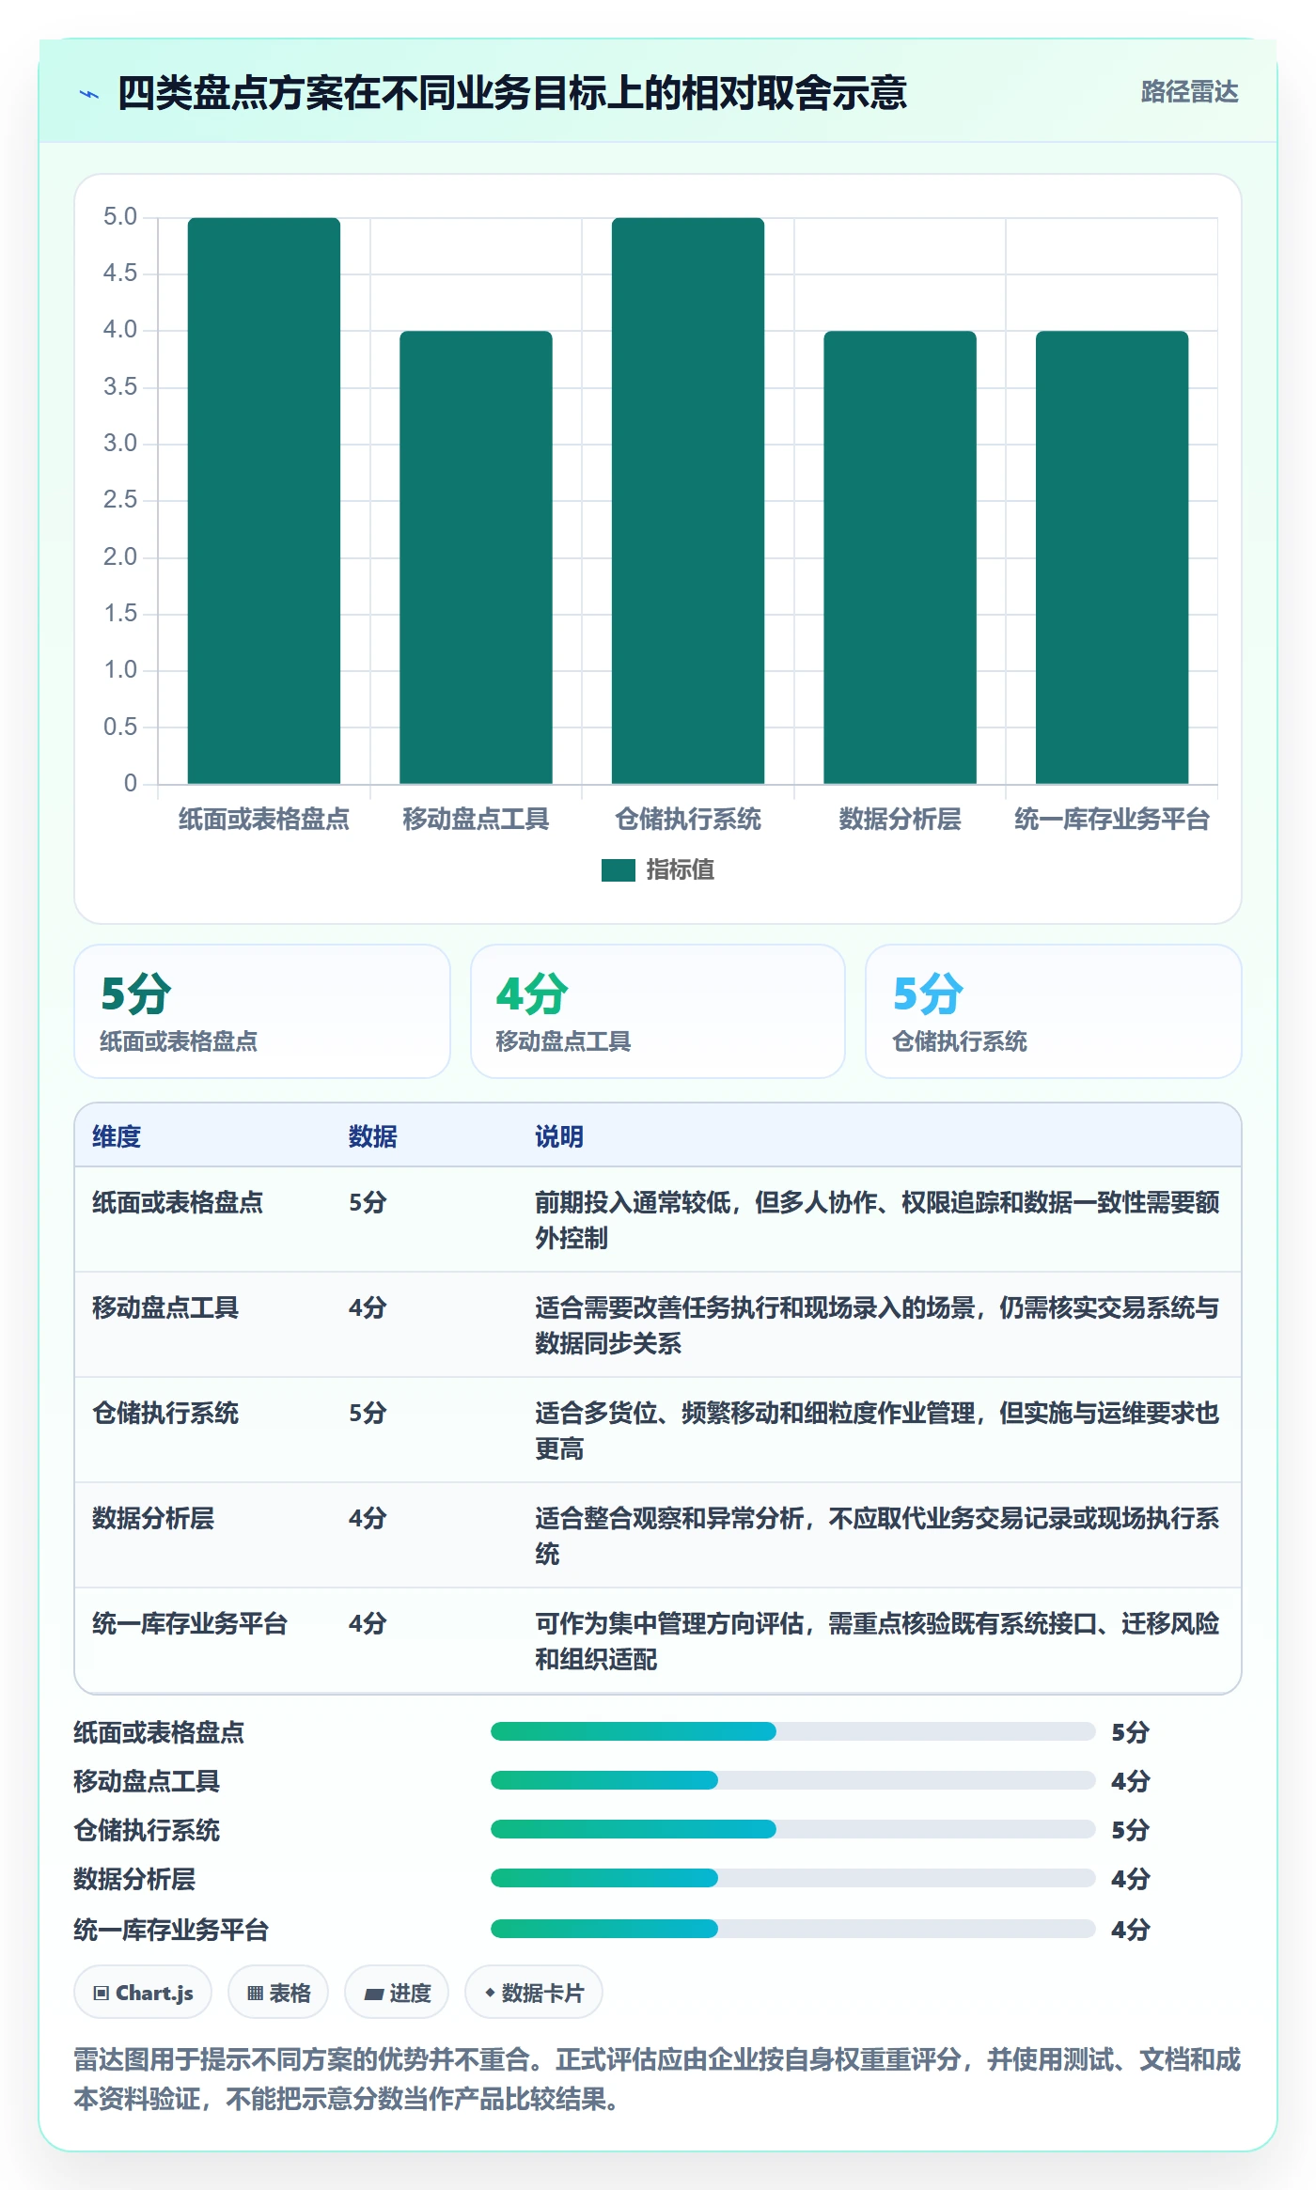Click the 说明 column header
This screenshot has height=2190, width=1316.
coord(559,1136)
